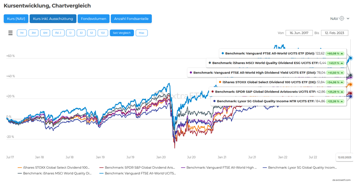Show Anzahl Fondsanteile view
The image size is (356, 184).
coord(131,19)
